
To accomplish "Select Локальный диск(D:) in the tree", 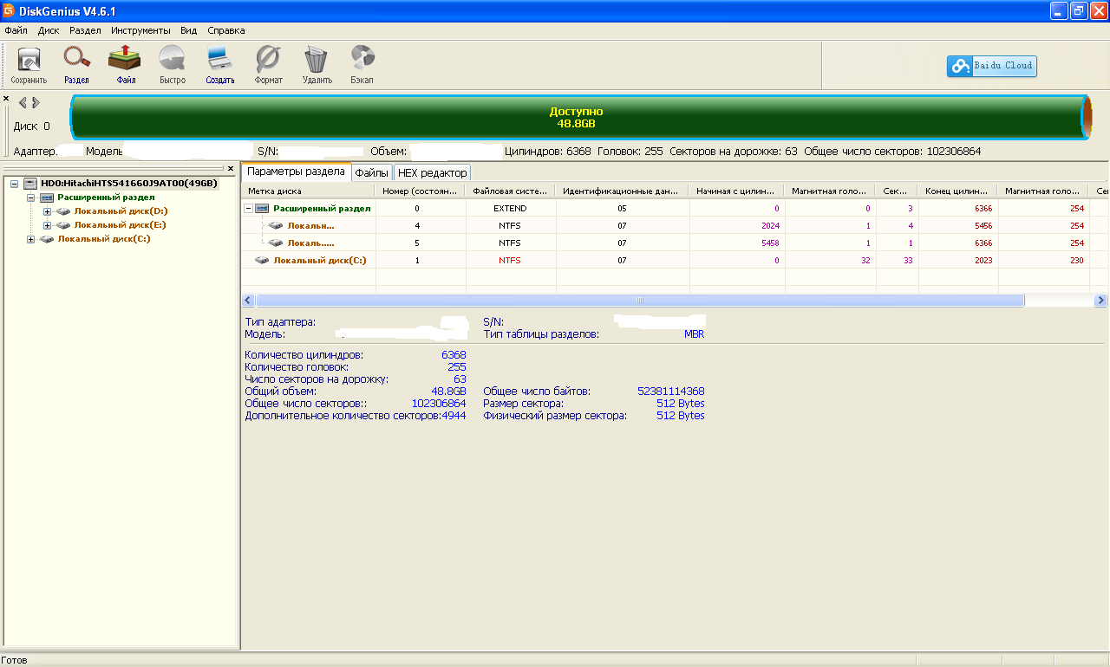I will pyautogui.click(x=121, y=211).
